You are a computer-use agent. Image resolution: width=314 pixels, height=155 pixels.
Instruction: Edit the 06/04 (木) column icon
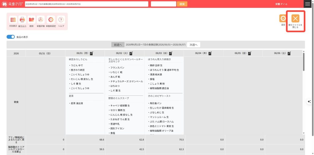pos(210,53)
